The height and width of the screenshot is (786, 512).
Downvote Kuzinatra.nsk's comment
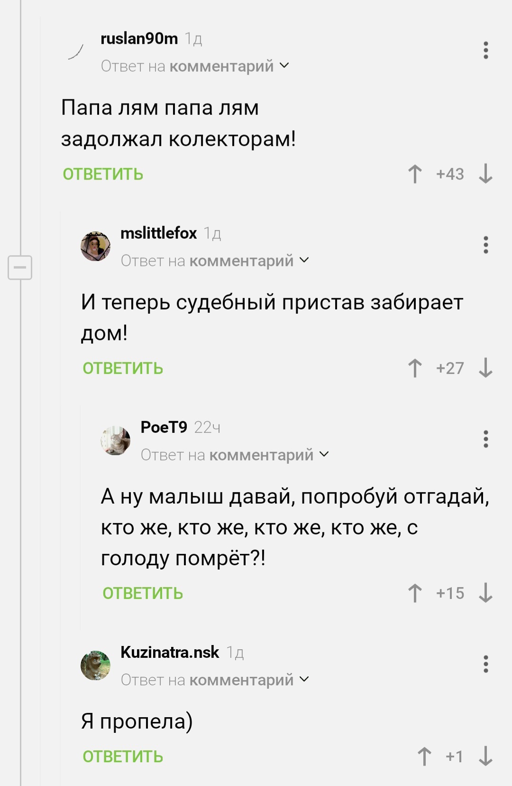tap(485, 757)
